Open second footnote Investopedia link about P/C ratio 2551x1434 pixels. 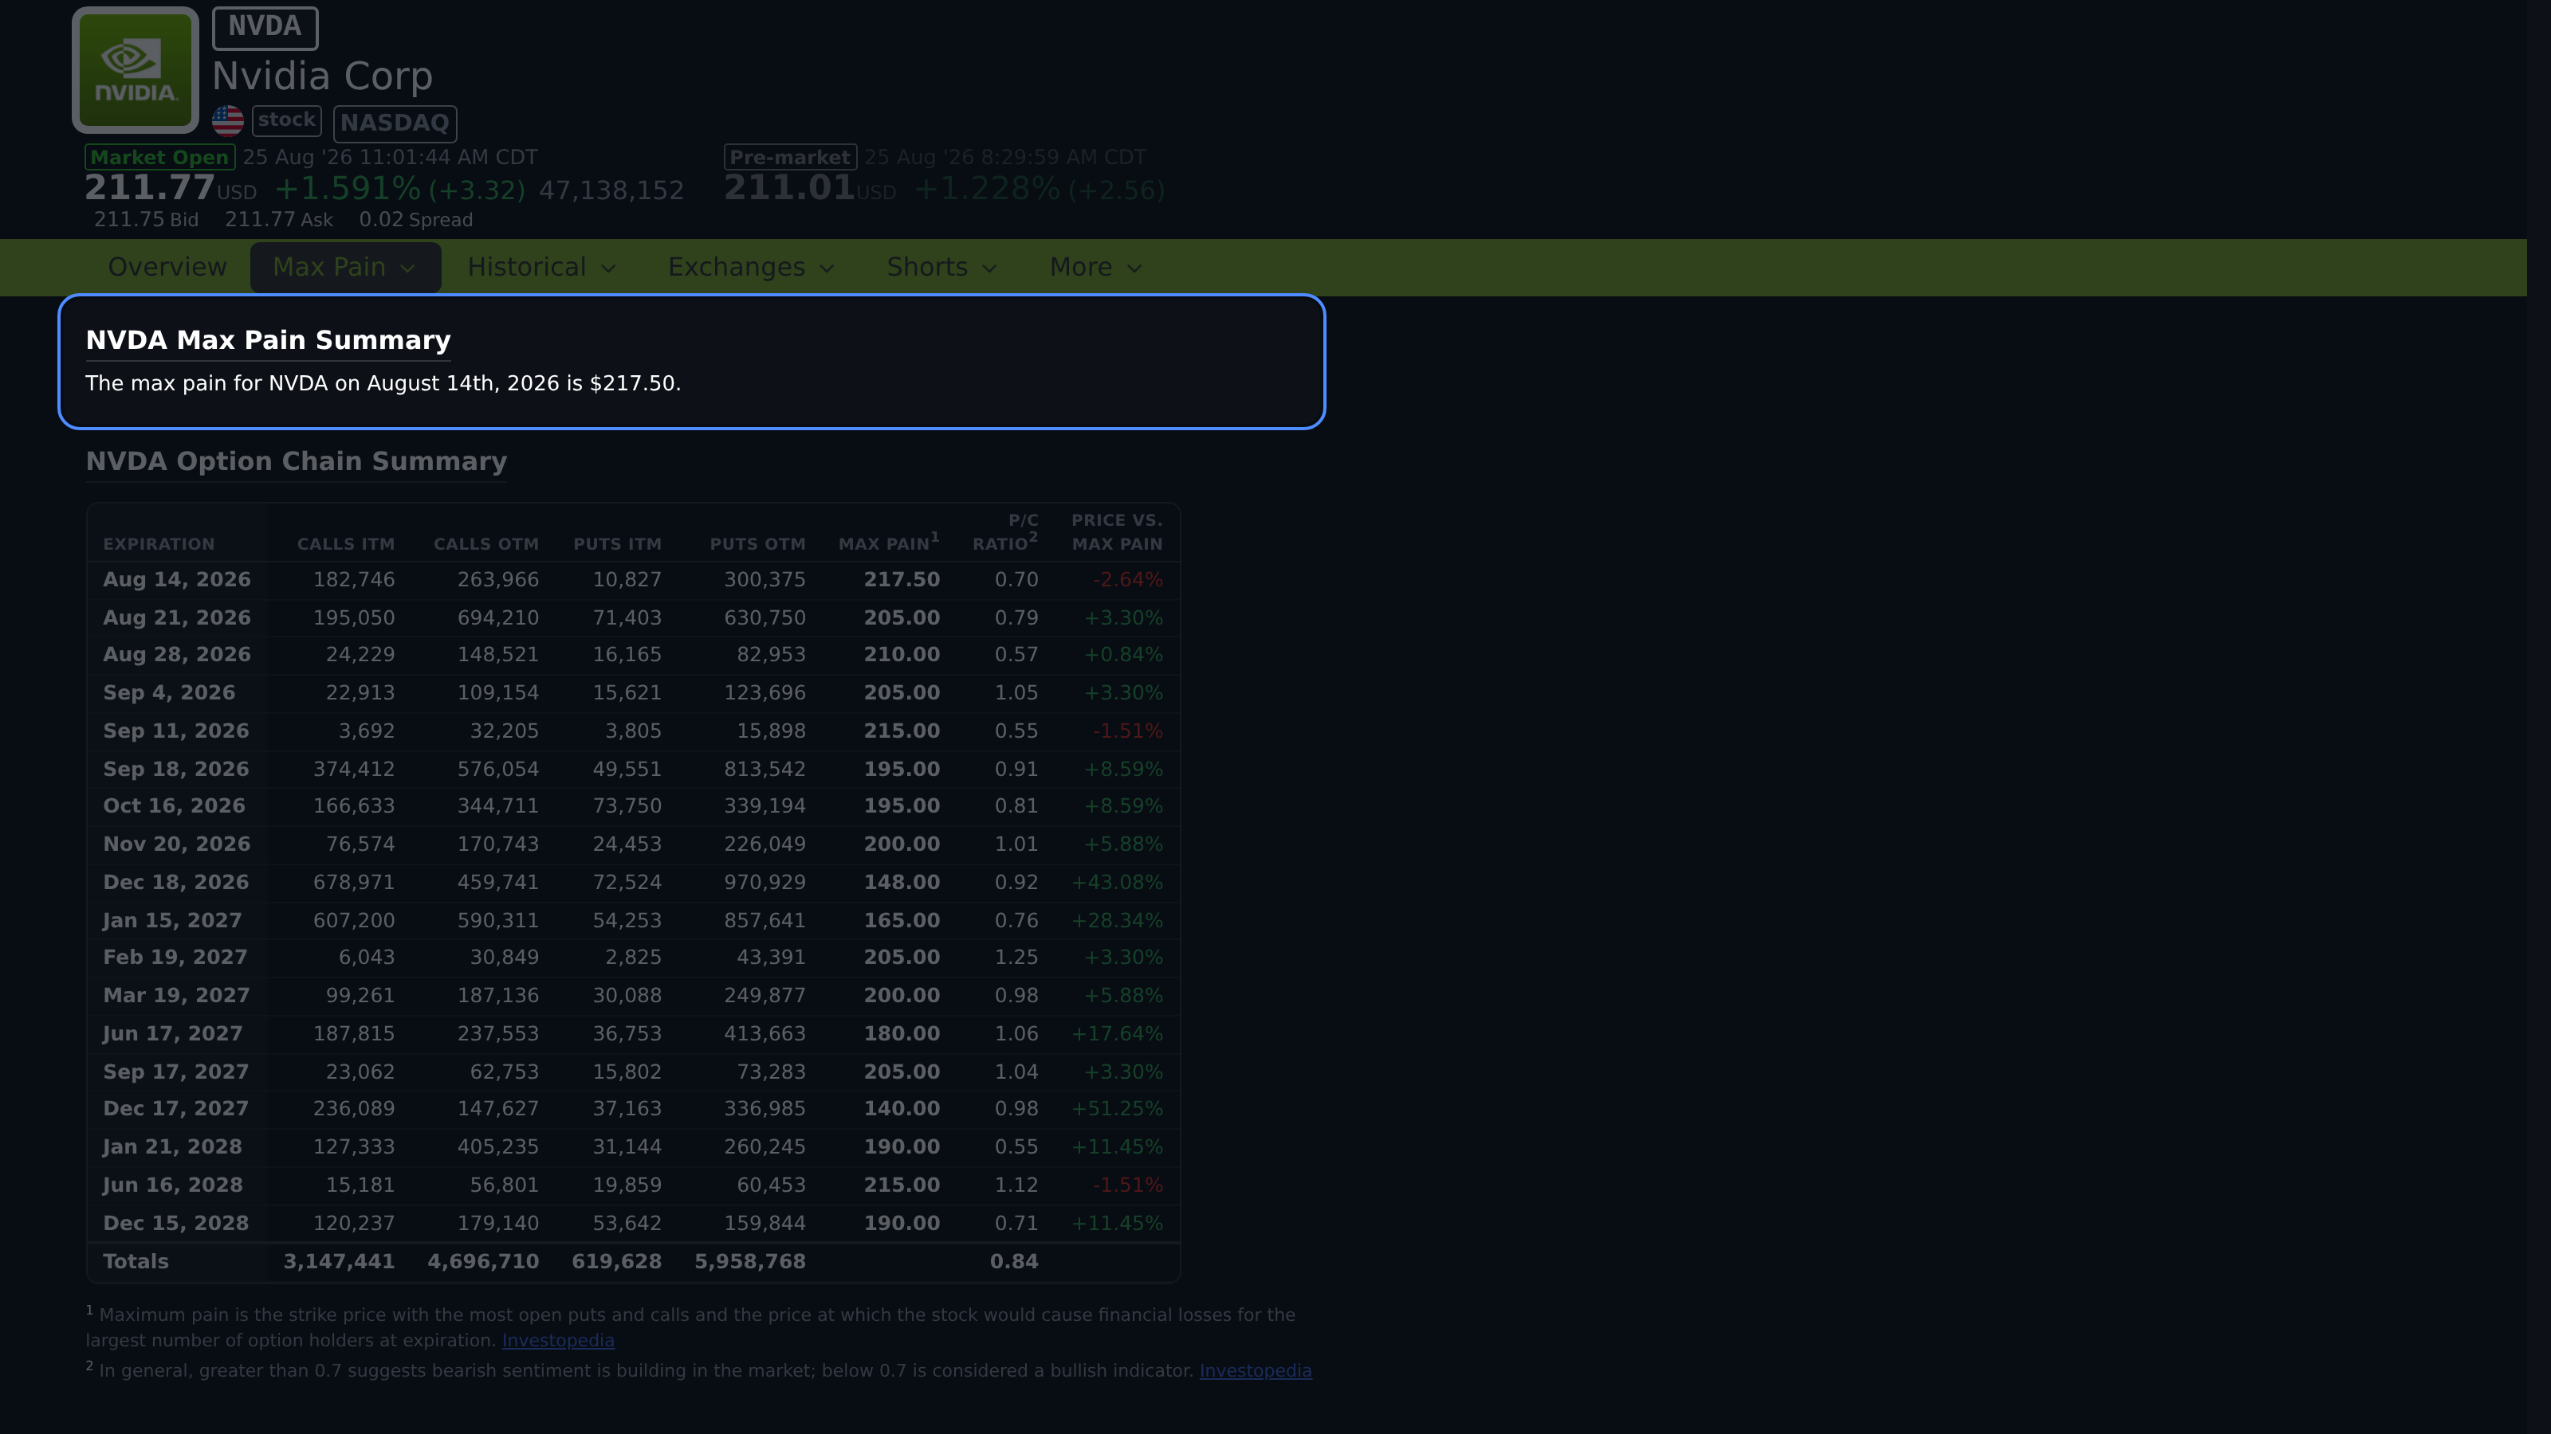point(1256,1370)
